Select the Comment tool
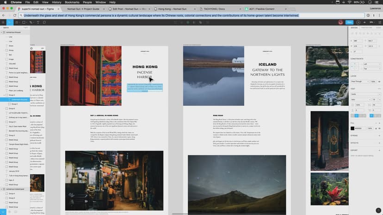This screenshot has height=215, width=383. (44, 22)
